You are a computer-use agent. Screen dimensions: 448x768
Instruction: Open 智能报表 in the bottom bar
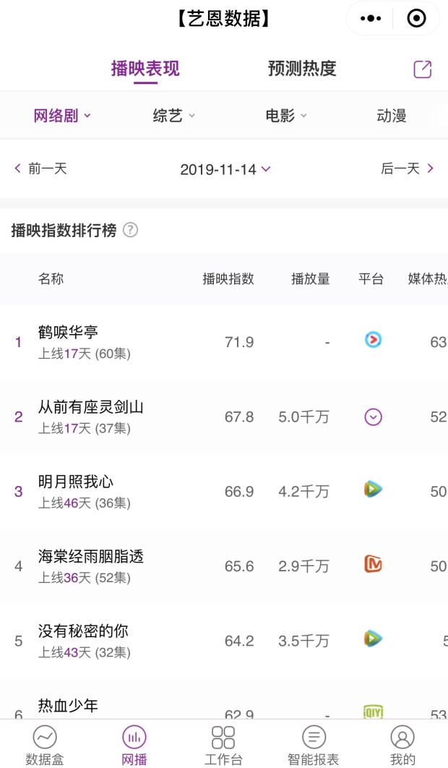tap(313, 745)
